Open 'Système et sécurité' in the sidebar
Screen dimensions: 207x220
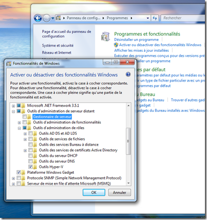[58, 46]
